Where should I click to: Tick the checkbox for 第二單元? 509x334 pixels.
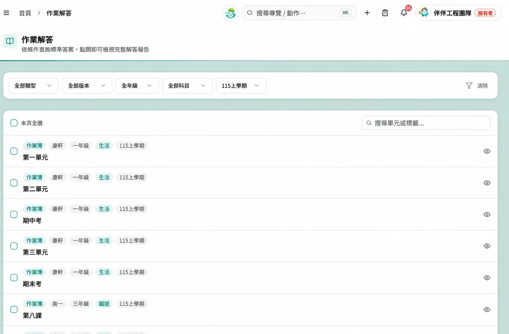tap(14, 183)
